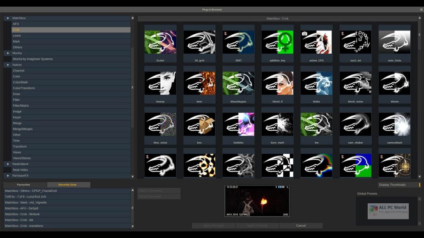This screenshot has width=424, height=238.
Task: Choose the additive_key shader thumbnail
Action: (277, 42)
